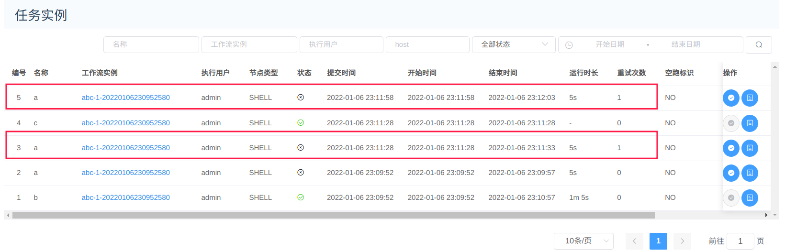The width and height of the screenshot is (785, 252).
Task: Click failed status icon in row 3
Action: [x=301, y=148]
